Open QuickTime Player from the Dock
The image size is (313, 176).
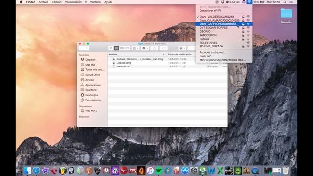coord(255,171)
